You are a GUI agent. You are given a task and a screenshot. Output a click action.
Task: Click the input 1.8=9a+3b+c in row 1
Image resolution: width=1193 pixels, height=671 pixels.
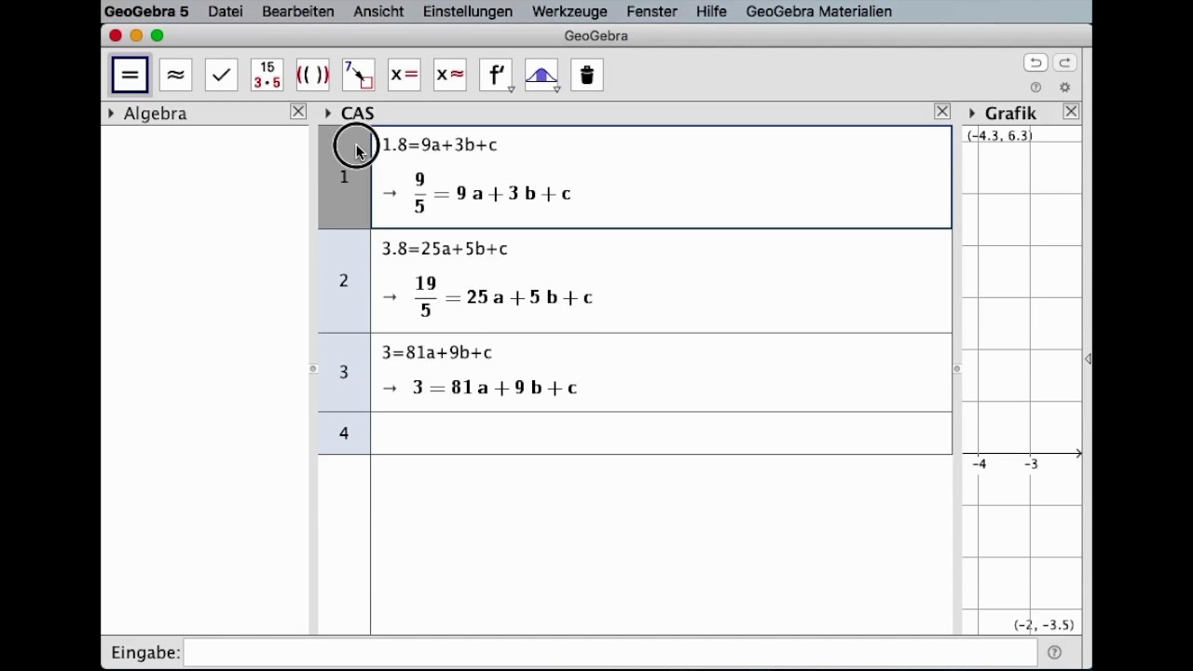(x=440, y=144)
